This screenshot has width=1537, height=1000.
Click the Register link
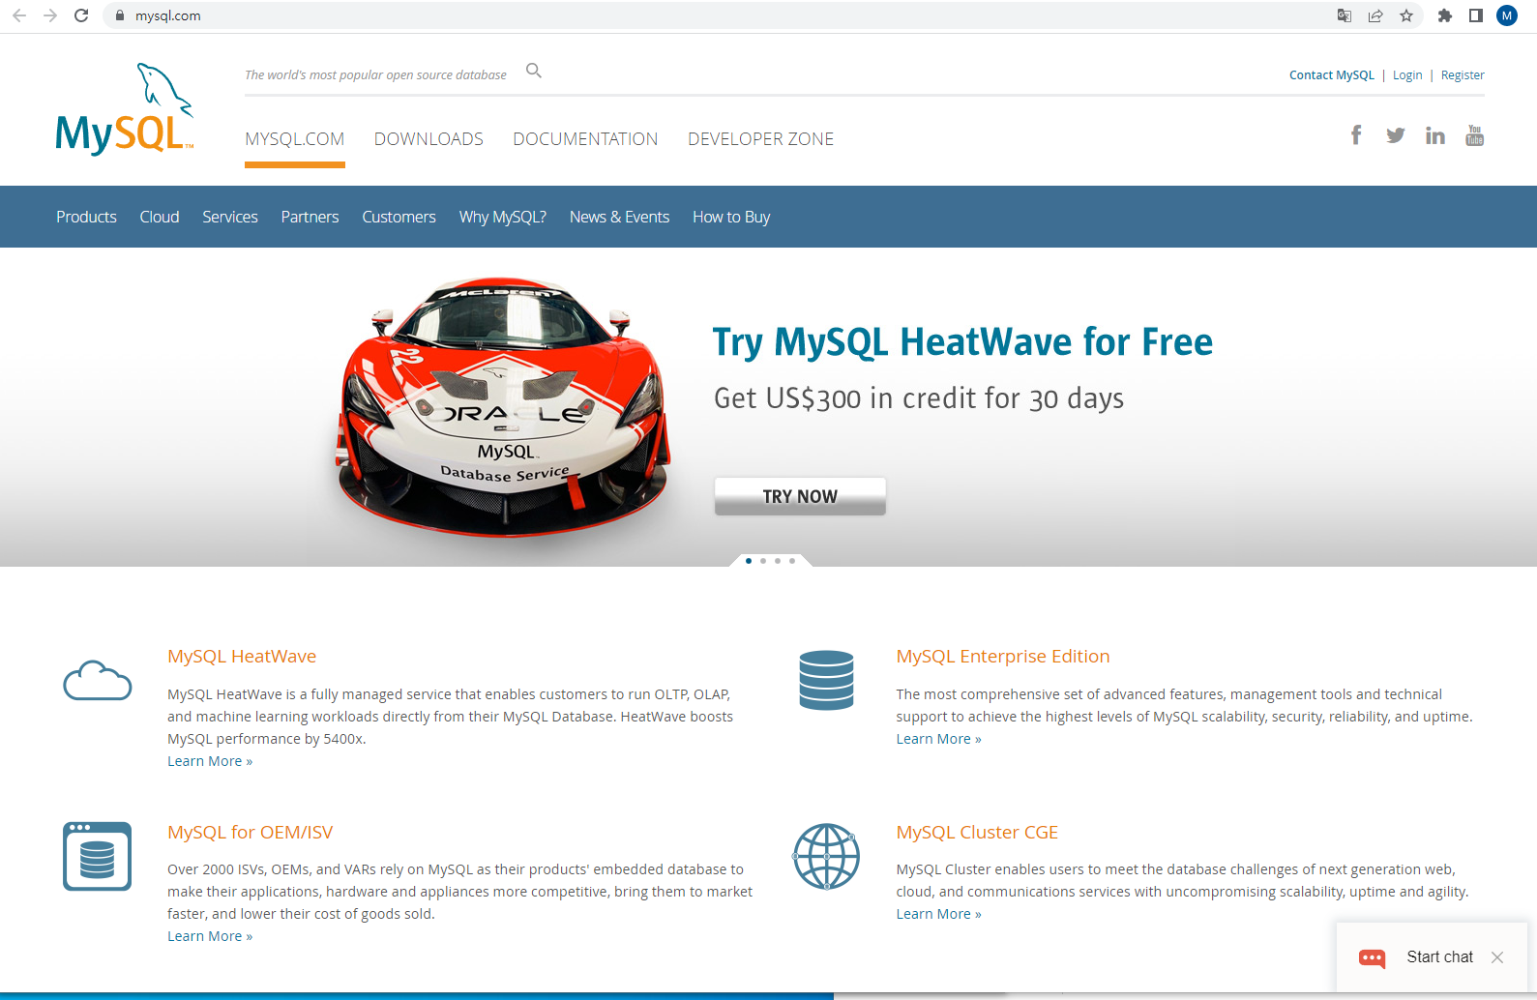coord(1463,74)
